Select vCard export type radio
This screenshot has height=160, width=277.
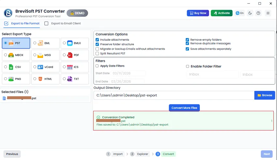[35, 67]
